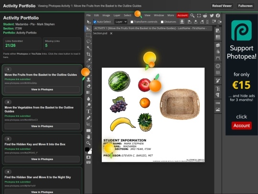Screen dimensions: 258x194
Task: Open the Facebook link icon
Action: coord(218,15)
